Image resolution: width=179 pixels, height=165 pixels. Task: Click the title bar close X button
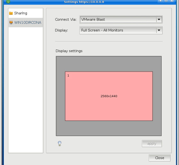coord(172,1)
